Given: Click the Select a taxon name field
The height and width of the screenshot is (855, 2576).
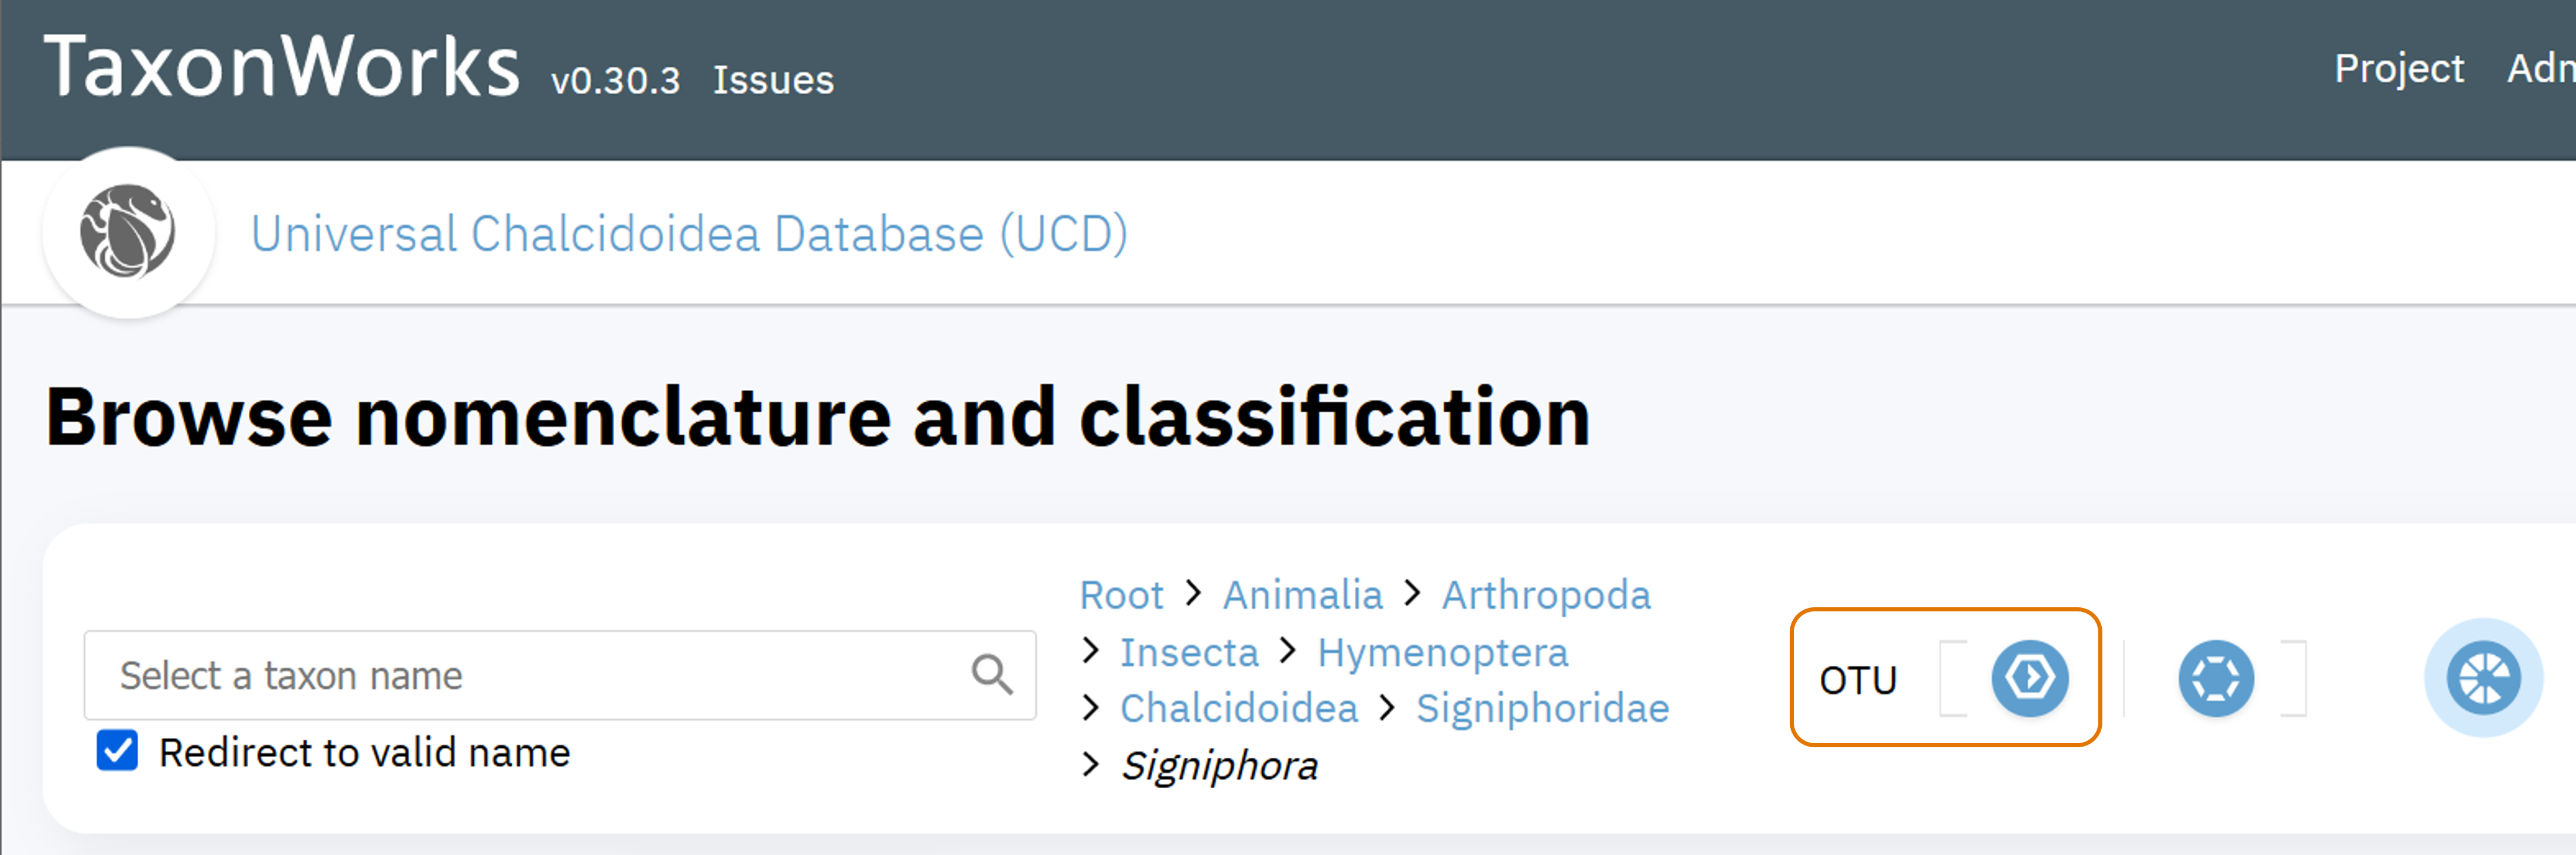Looking at the screenshot, I should (x=560, y=675).
